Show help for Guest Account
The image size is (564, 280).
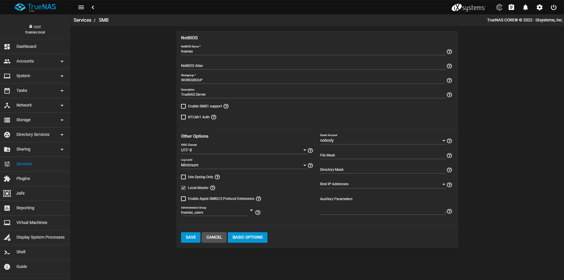(x=449, y=141)
